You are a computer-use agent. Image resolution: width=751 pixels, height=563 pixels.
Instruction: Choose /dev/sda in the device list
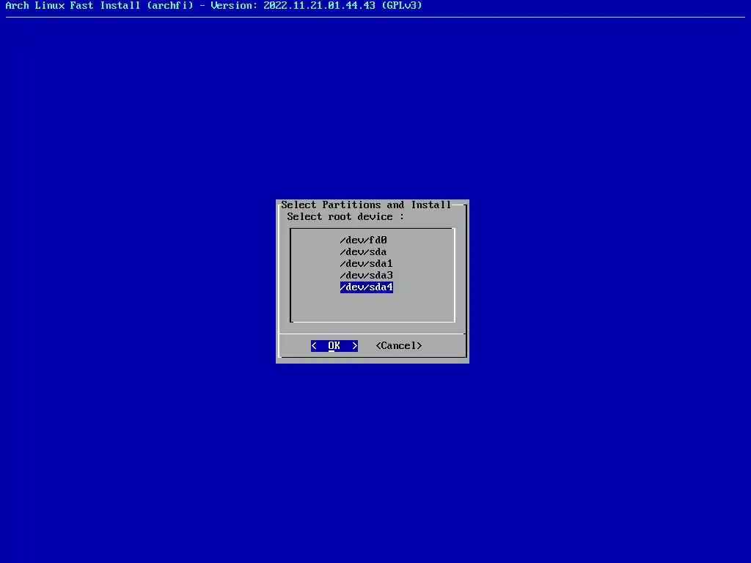363,252
